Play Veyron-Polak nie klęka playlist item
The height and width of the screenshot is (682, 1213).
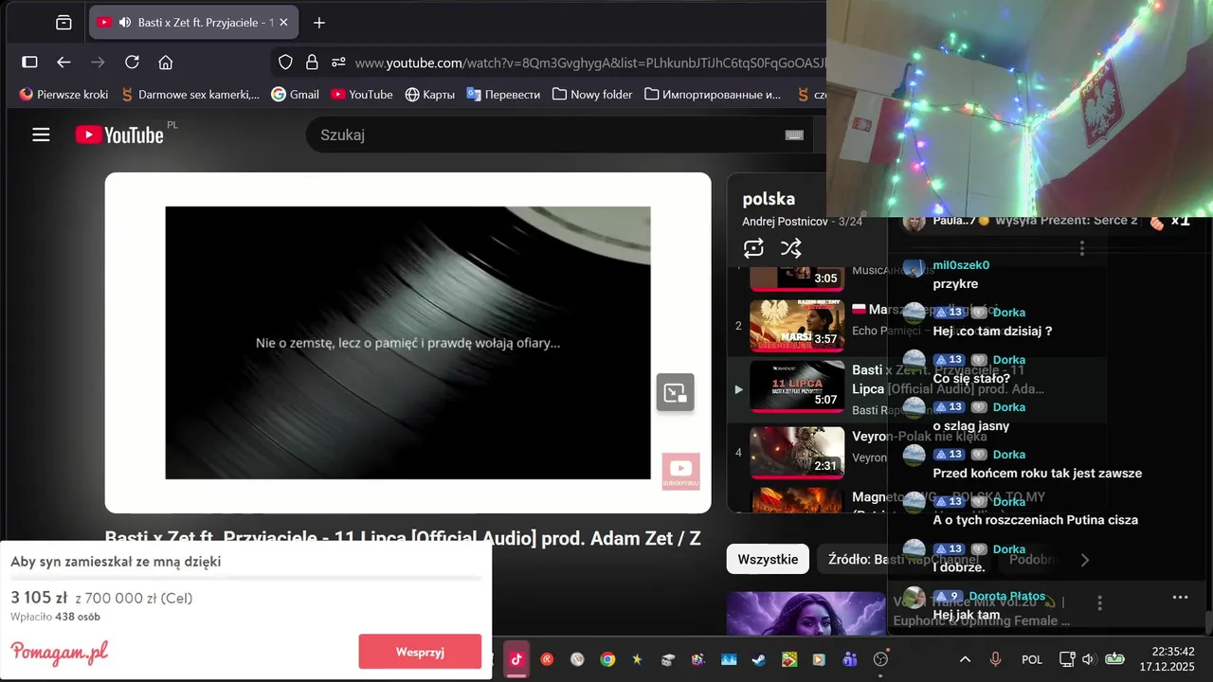tap(797, 453)
